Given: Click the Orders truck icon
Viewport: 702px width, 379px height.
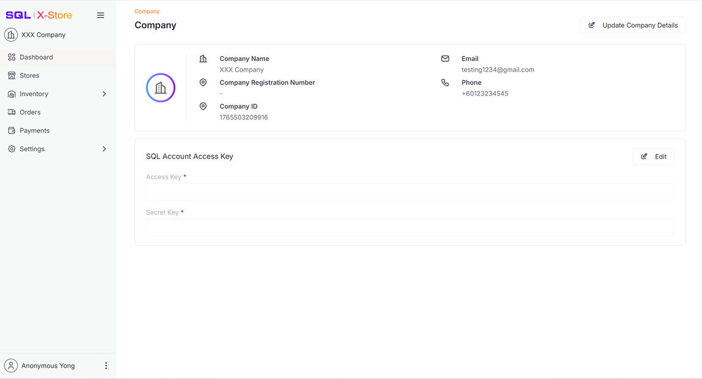Looking at the screenshot, I should (12, 112).
